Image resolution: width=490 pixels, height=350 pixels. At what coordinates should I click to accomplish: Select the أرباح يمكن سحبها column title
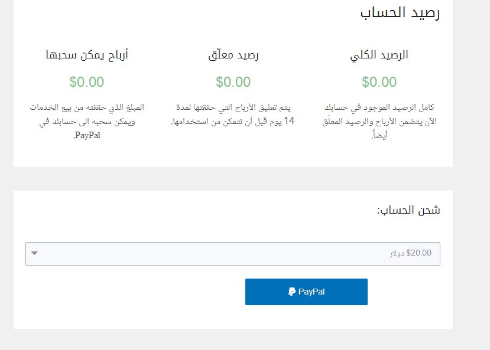87,55
